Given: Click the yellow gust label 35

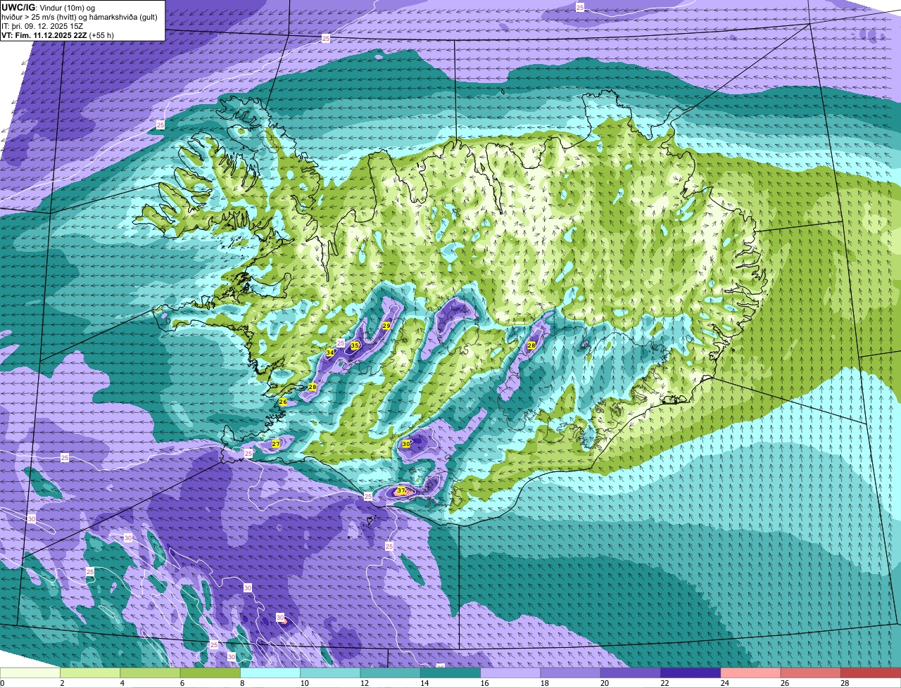Looking at the screenshot, I should [x=355, y=345].
